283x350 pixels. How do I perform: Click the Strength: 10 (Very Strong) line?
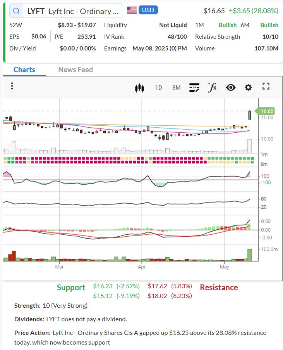pyautogui.click(x=51, y=306)
